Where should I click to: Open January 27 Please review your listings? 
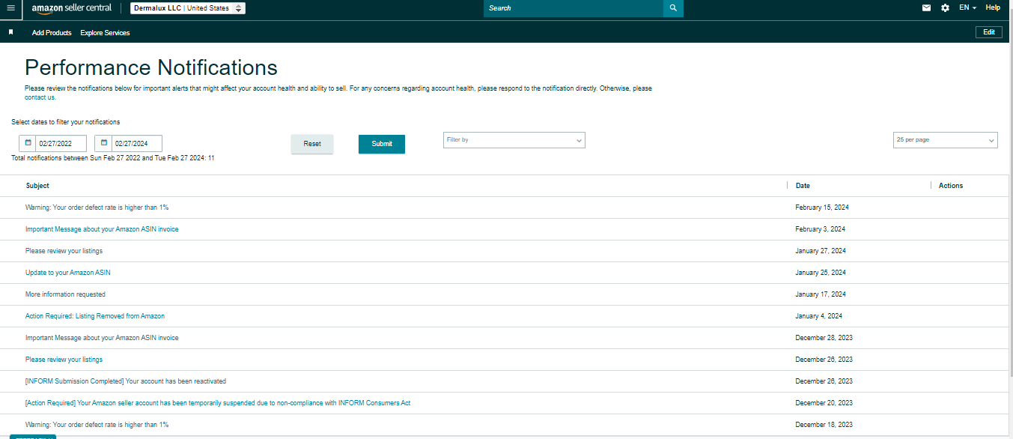(x=64, y=251)
